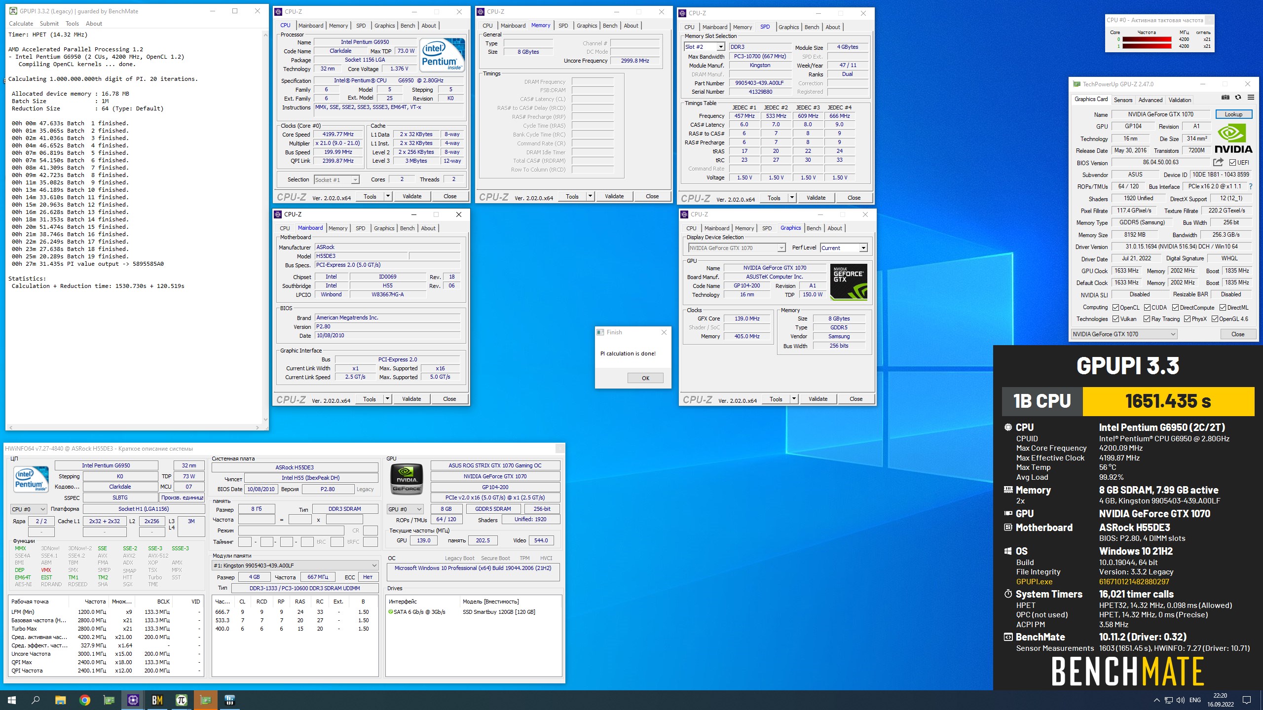Open BenchMate from the BM taskbar icon

point(157,700)
